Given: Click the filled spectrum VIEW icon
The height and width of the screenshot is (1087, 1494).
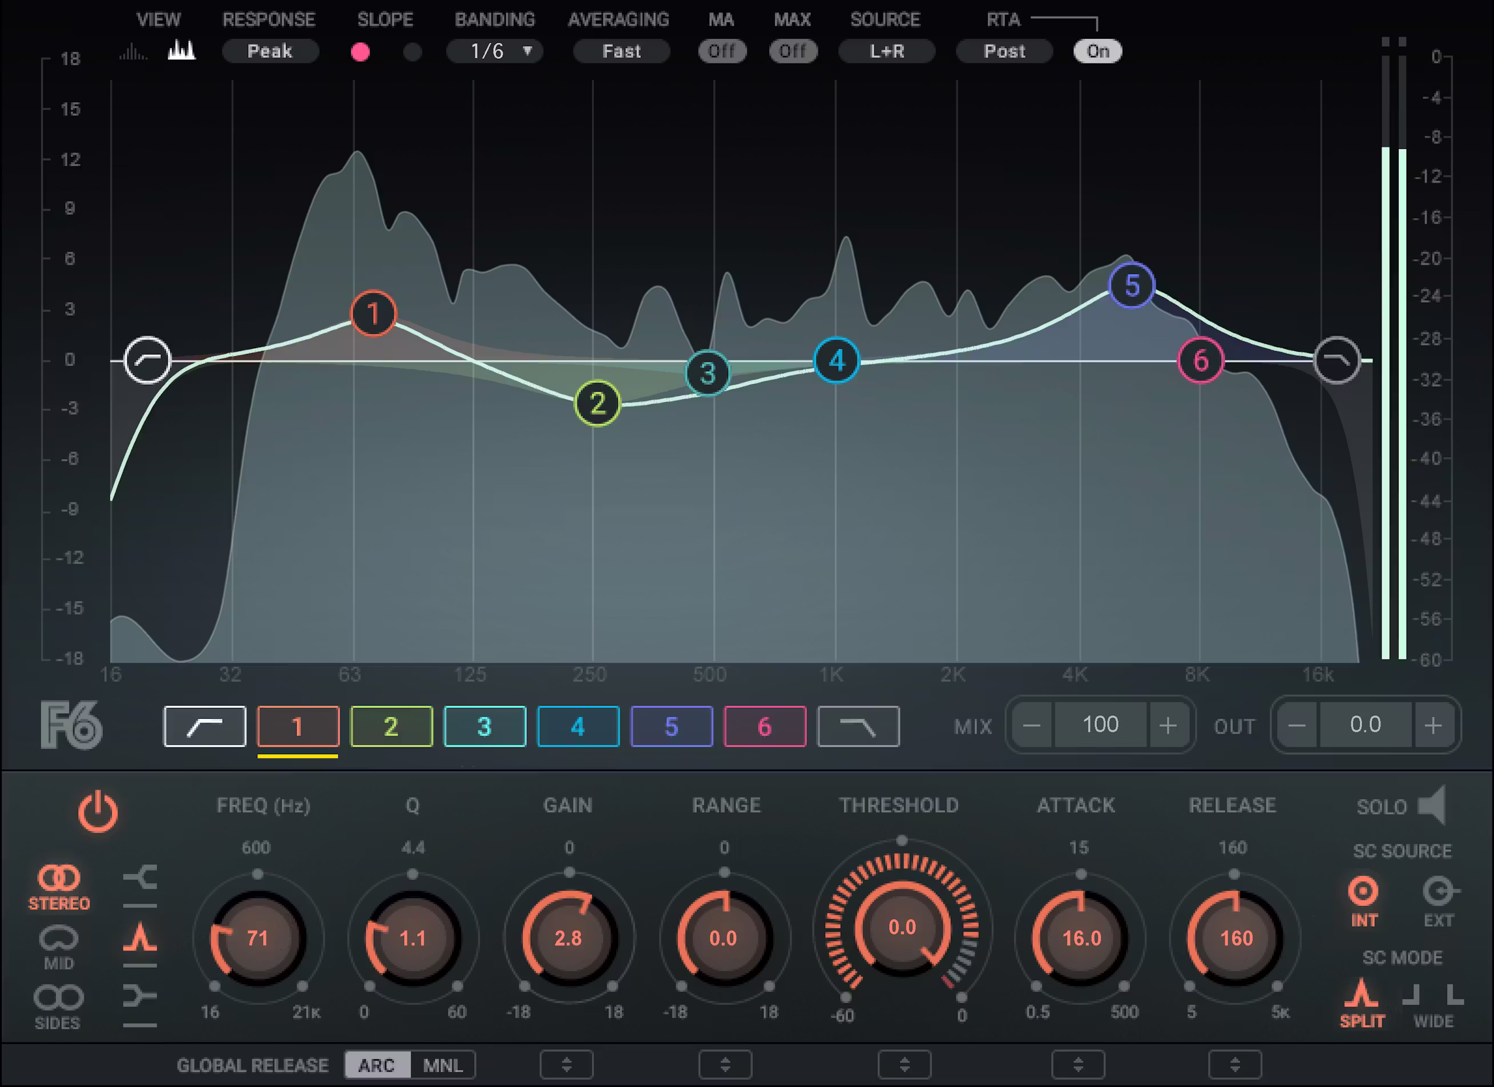Looking at the screenshot, I should (183, 50).
